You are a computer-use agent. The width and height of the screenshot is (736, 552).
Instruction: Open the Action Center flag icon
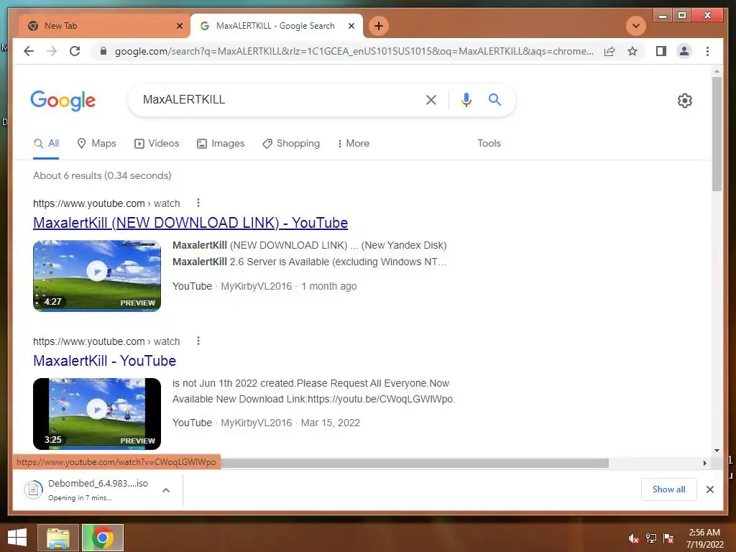tap(668, 538)
